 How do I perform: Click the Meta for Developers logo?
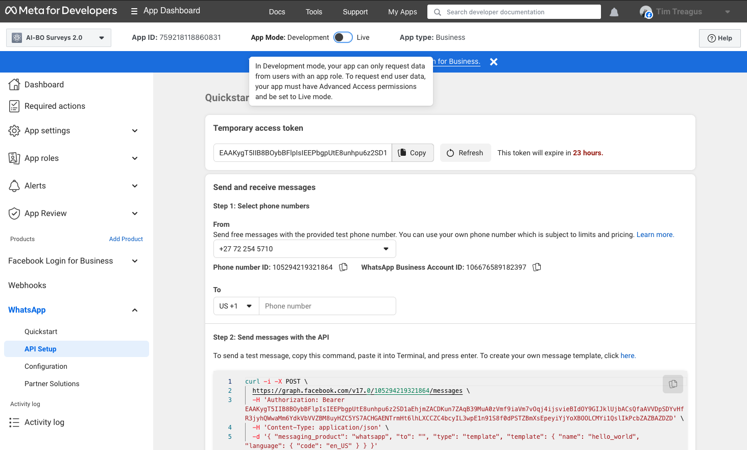61,11
